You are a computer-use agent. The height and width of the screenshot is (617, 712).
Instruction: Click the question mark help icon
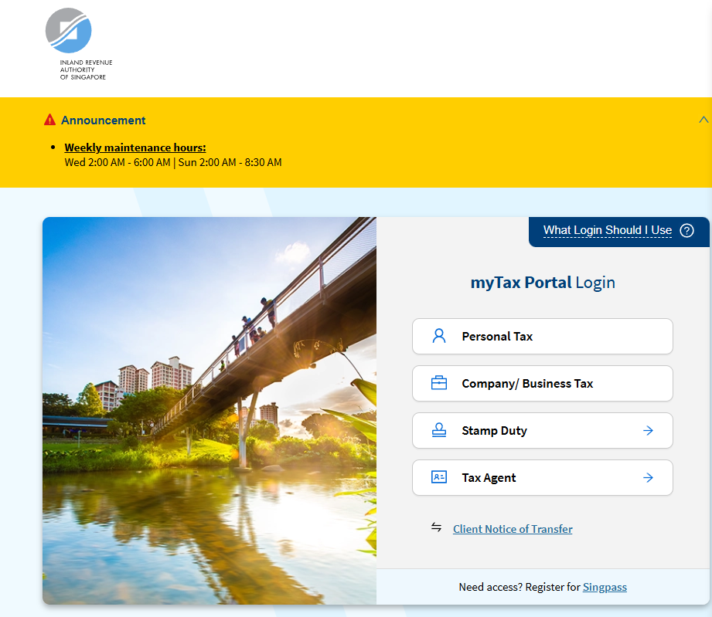[x=686, y=230]
